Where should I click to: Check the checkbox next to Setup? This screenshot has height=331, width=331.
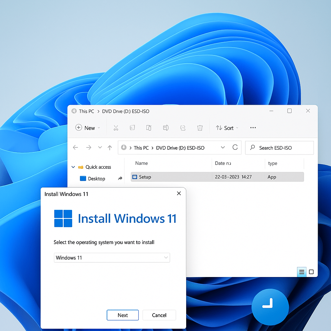coord(134,177)
